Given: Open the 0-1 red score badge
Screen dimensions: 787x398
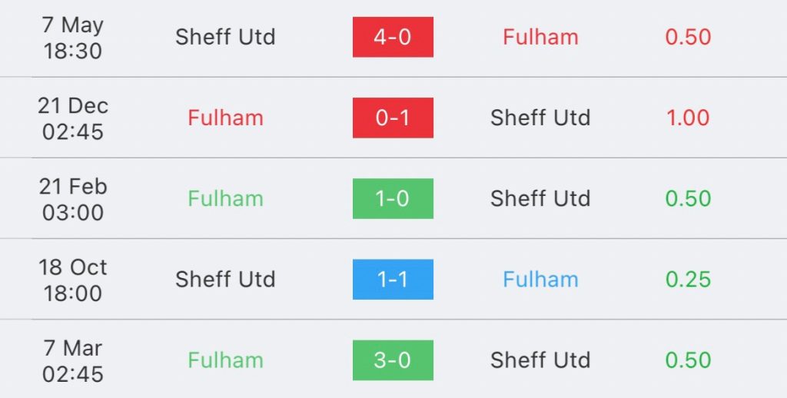Looking at the screenshot, I should click(x=393, y=118).
